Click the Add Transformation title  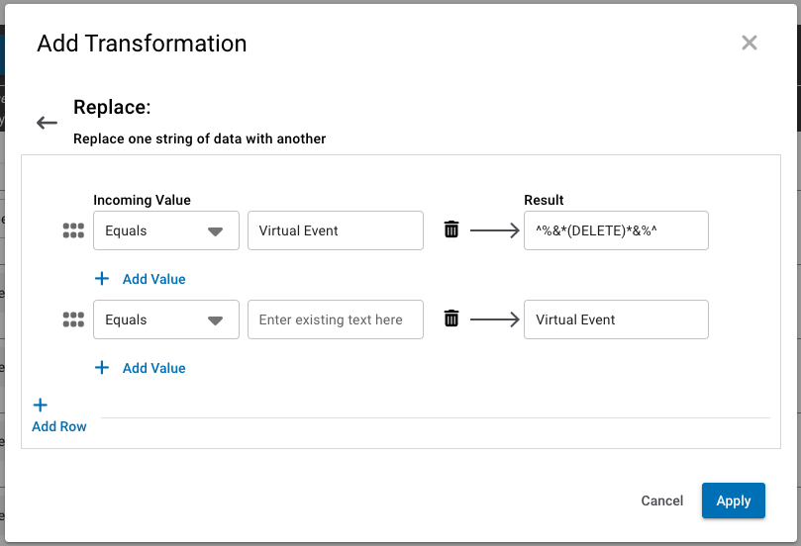pos(142,44)
